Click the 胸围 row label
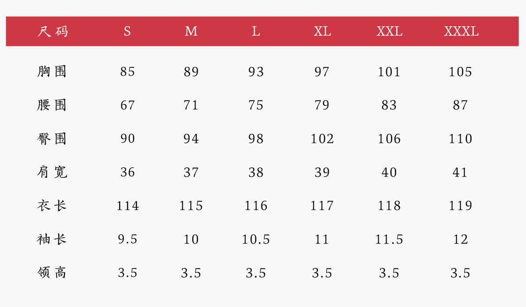The width and height of the screenshot is (526, 307). pos(52,72)
